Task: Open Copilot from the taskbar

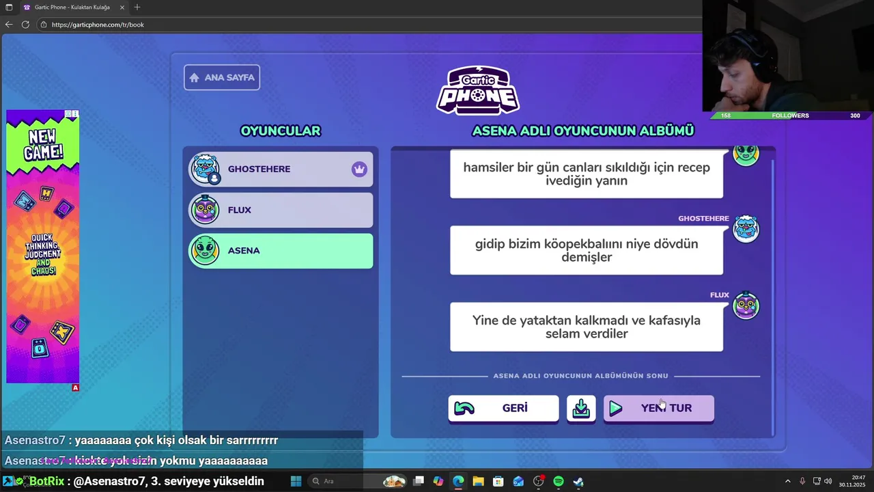Action: pos(438,481)
